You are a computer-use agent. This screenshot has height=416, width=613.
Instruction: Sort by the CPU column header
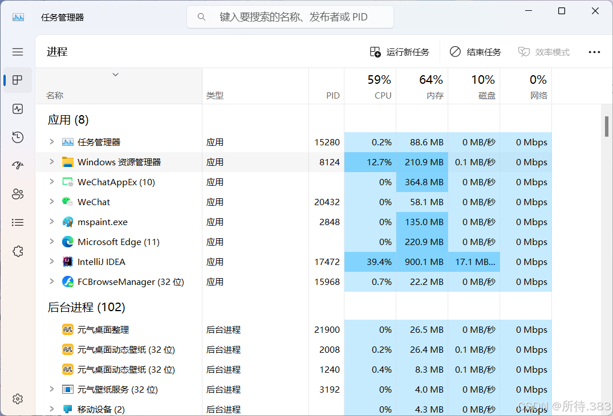click(x=370, y=86)
